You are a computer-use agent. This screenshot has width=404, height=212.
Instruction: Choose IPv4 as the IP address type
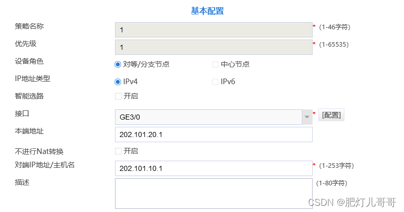click(118, 82)
